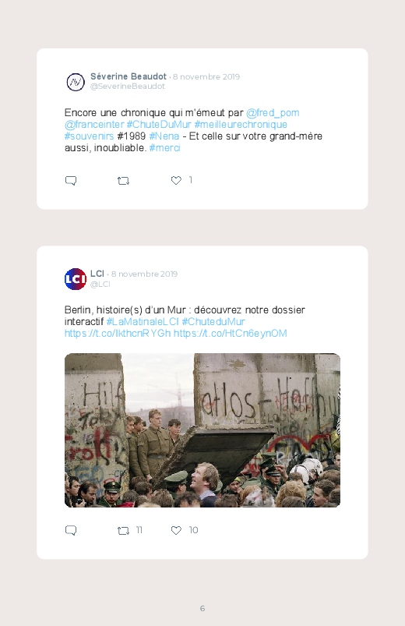Screen dimensions: 405x626
Task: Open the #Nena hashtag
Action: [x=164, y=136]
